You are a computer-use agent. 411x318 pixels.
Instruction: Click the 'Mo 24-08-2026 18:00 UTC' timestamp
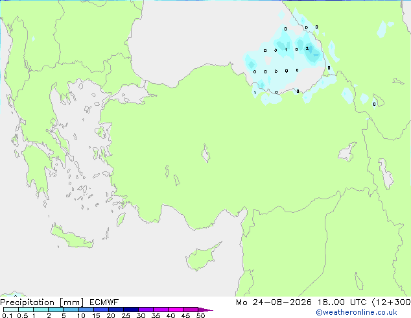pyautogui.click(x=301, y=302)
